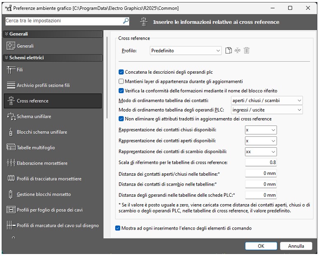Open the Fili settings icon
This screenshot has width=319, height=256.
(11, 70)
